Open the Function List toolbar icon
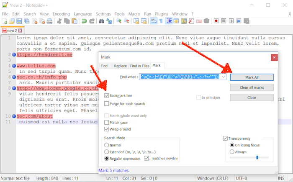Viewport: 293px width, 182px height. [x=191, y=21]
